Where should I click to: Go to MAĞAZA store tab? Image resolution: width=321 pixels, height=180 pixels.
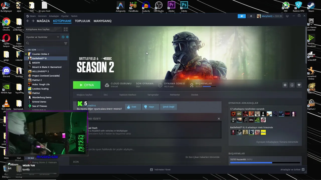coord(43,21)
